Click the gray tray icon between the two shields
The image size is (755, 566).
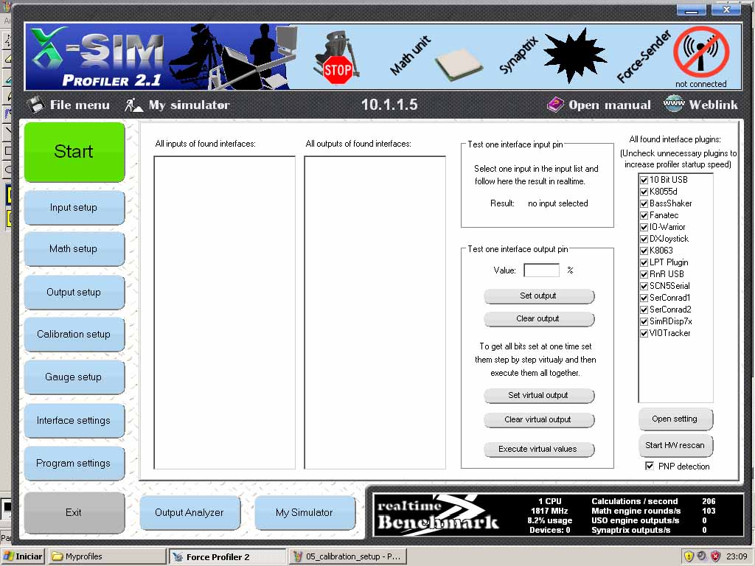pyautogui.click(x=702, y=556)
